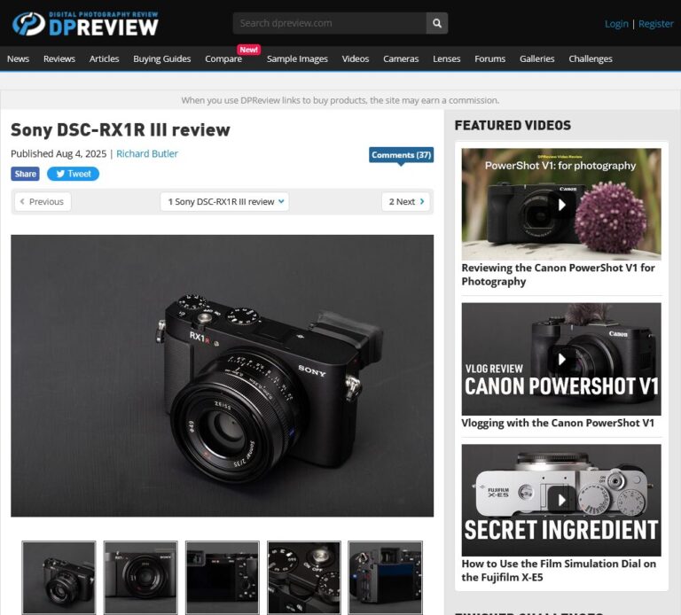This screenshot has height=615, width=681.
Task: Open author Richard Butler's profile link
Action: click(147, 153)
